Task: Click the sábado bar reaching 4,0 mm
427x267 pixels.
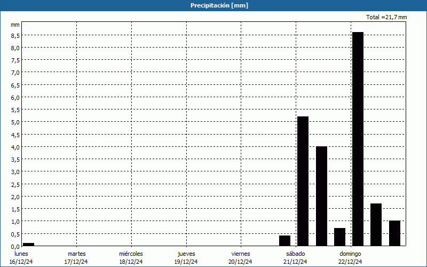Action: tap(322, 196)
